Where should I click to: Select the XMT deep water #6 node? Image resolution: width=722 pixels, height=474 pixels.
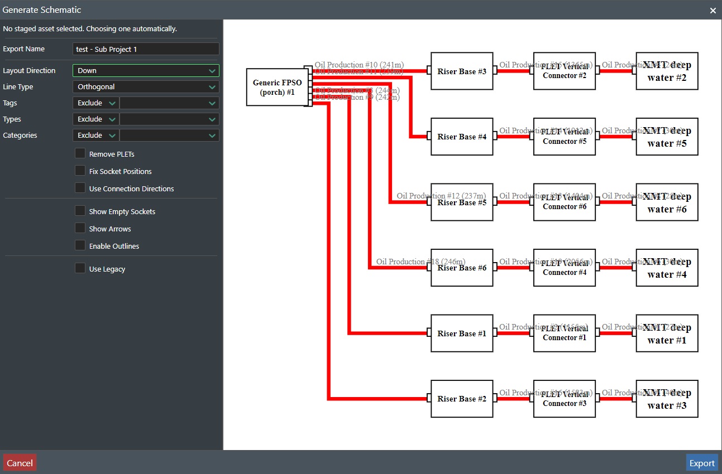[x=667, y=202]
